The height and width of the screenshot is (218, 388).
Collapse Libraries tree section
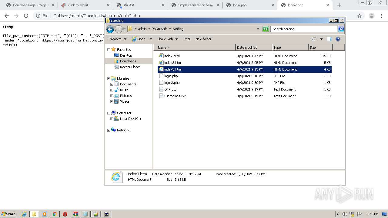[109, 78]
